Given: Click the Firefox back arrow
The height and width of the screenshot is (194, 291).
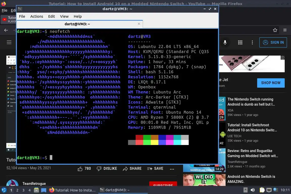Looking at the screenshot, I should [6, 30].
